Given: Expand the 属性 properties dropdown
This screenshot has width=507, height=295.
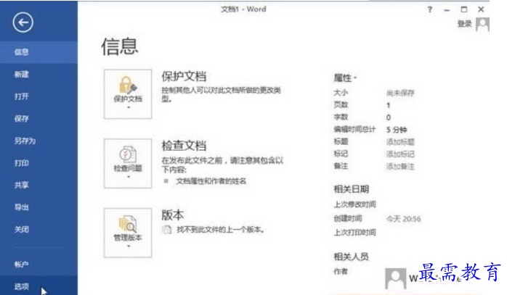Looking at the screenshot, I should tap(345, 78).
